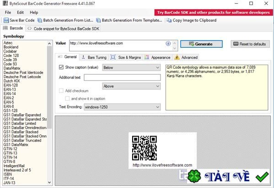Open Text Encoding dropdown windows-1250

(122, 107)
